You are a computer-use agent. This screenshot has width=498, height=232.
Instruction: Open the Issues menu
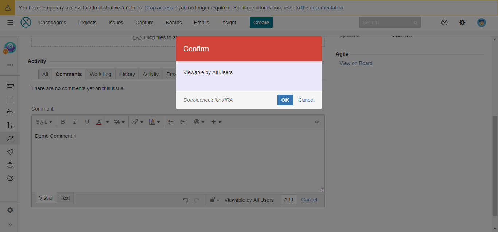pyautogui.click(x=116, y=23)
